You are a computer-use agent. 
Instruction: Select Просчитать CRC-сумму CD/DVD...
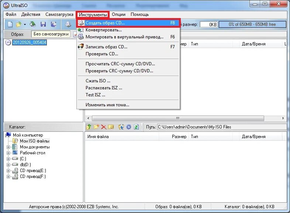128,64
